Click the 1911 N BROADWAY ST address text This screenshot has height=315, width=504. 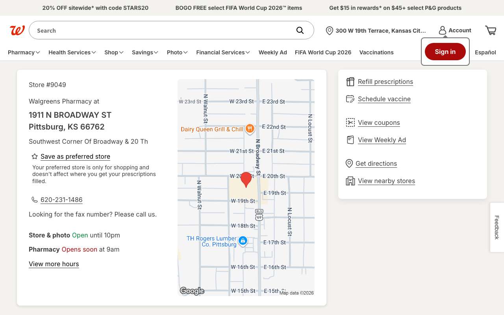(70, 115)
